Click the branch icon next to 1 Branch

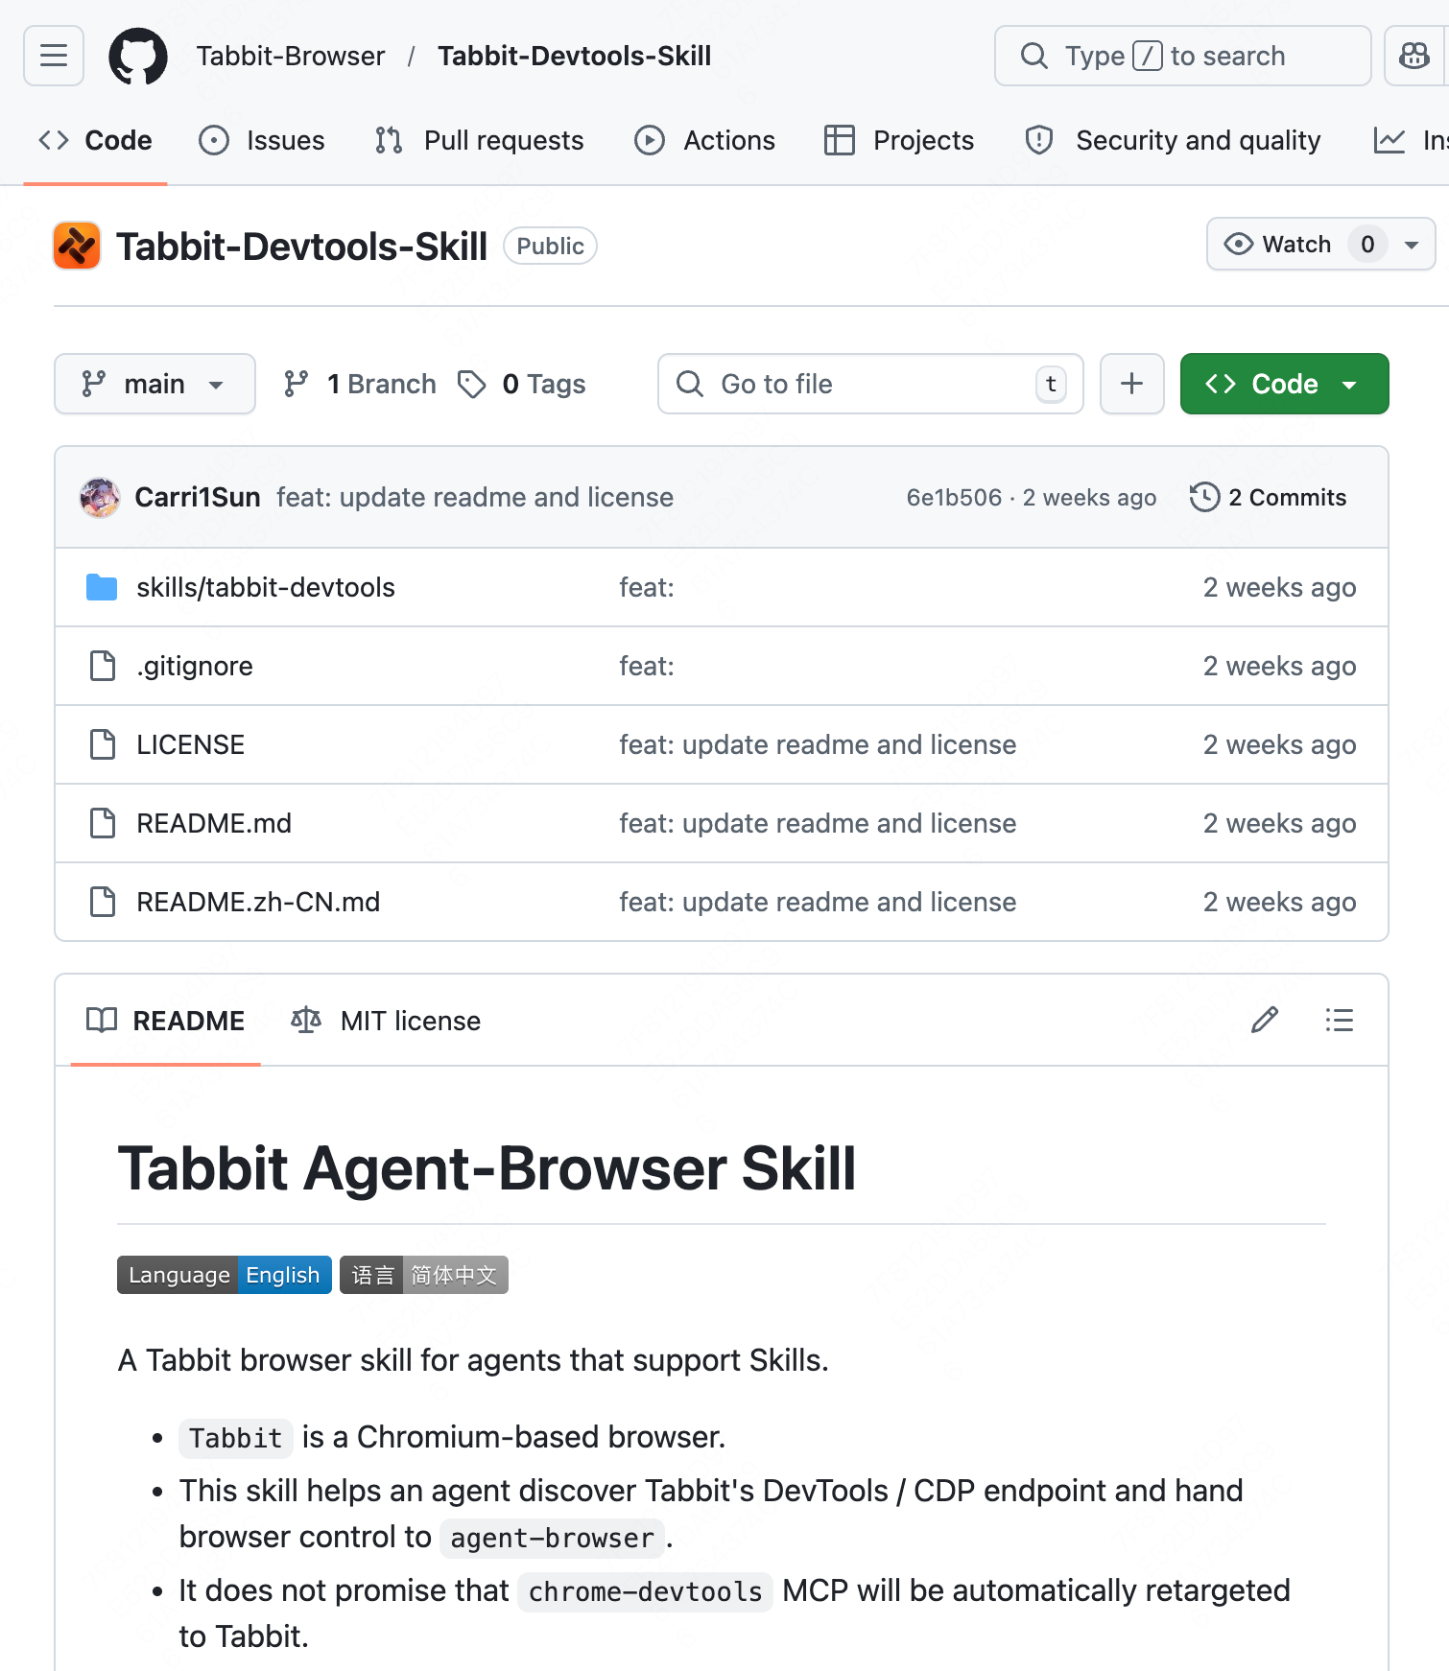(x=296, y=384)
